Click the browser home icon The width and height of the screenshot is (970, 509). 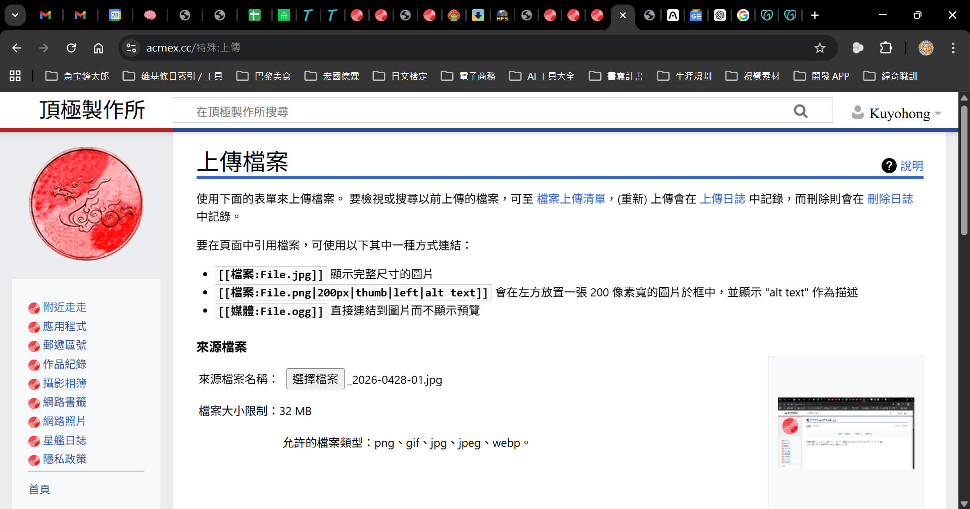tap(99, 48)
